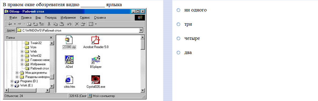The image size is (318, 101).
Task: Click the 'ни одного' answer text
Action: tap(195, 10)
